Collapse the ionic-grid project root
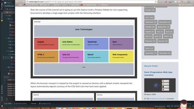194x109 pixels. pos(4,6)
